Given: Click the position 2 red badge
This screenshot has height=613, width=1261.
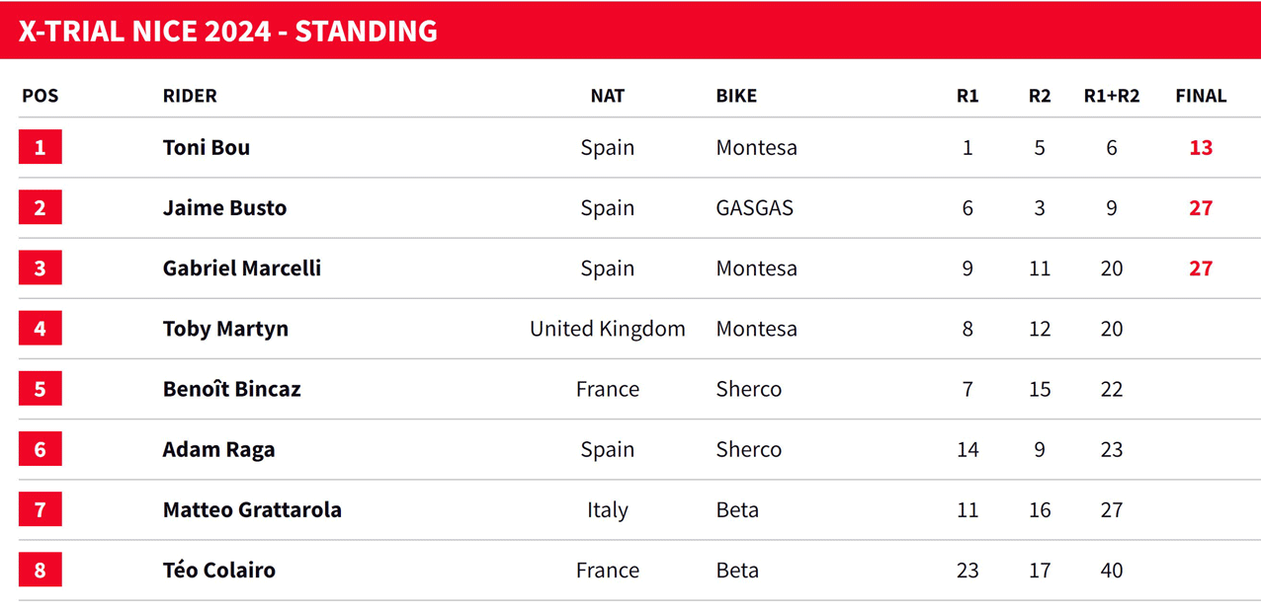Looking at the screenshot, I should click(x=40, y=207).
